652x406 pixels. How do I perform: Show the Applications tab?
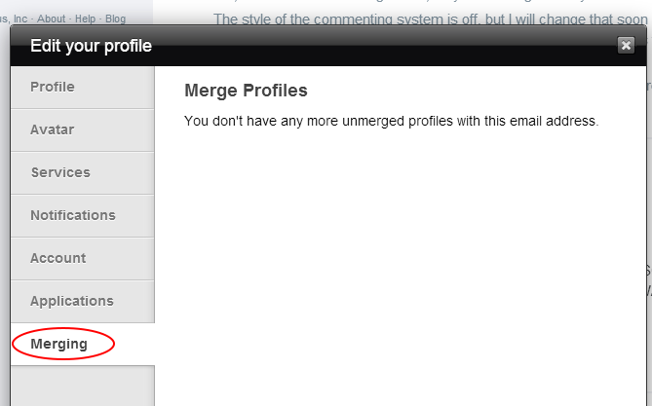click(83, 302)
